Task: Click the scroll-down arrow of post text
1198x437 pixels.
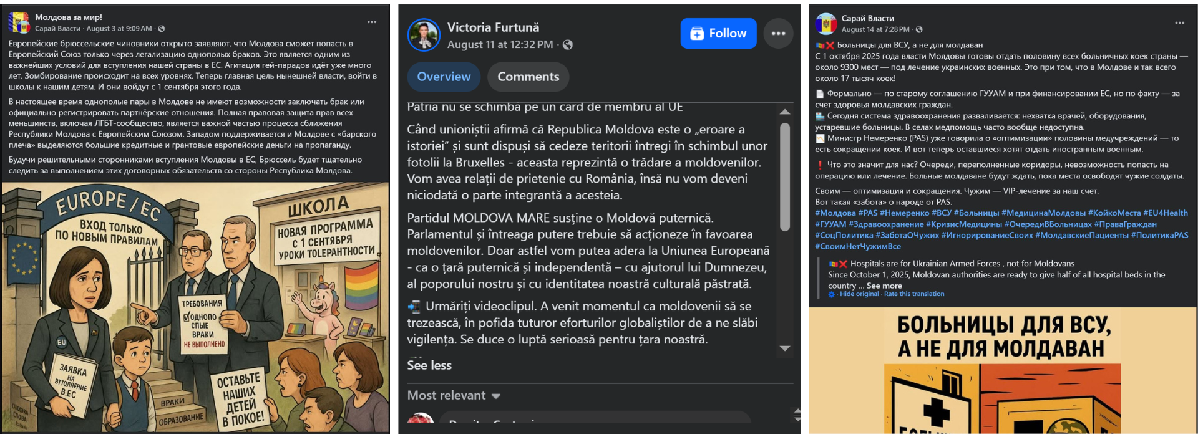Action: (785, 348)
